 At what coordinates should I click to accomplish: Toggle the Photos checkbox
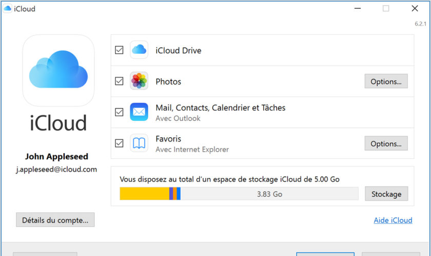pos(119,81)
